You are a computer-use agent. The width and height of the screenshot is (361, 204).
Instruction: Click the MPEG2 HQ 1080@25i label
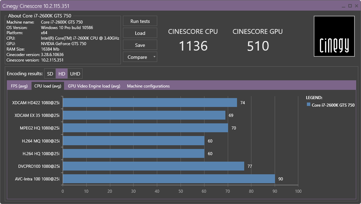pos(40,128)
